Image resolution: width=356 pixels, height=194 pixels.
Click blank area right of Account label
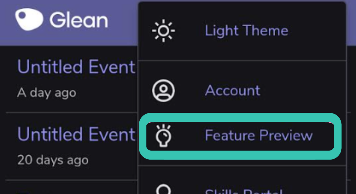[302, 90]
